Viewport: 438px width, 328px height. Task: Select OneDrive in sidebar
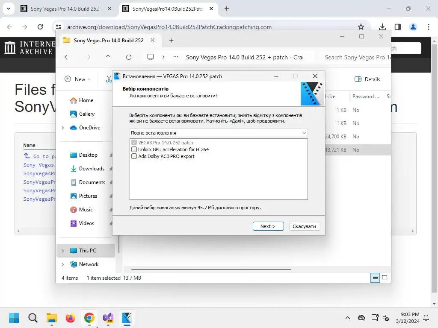(x=89, y=128)
